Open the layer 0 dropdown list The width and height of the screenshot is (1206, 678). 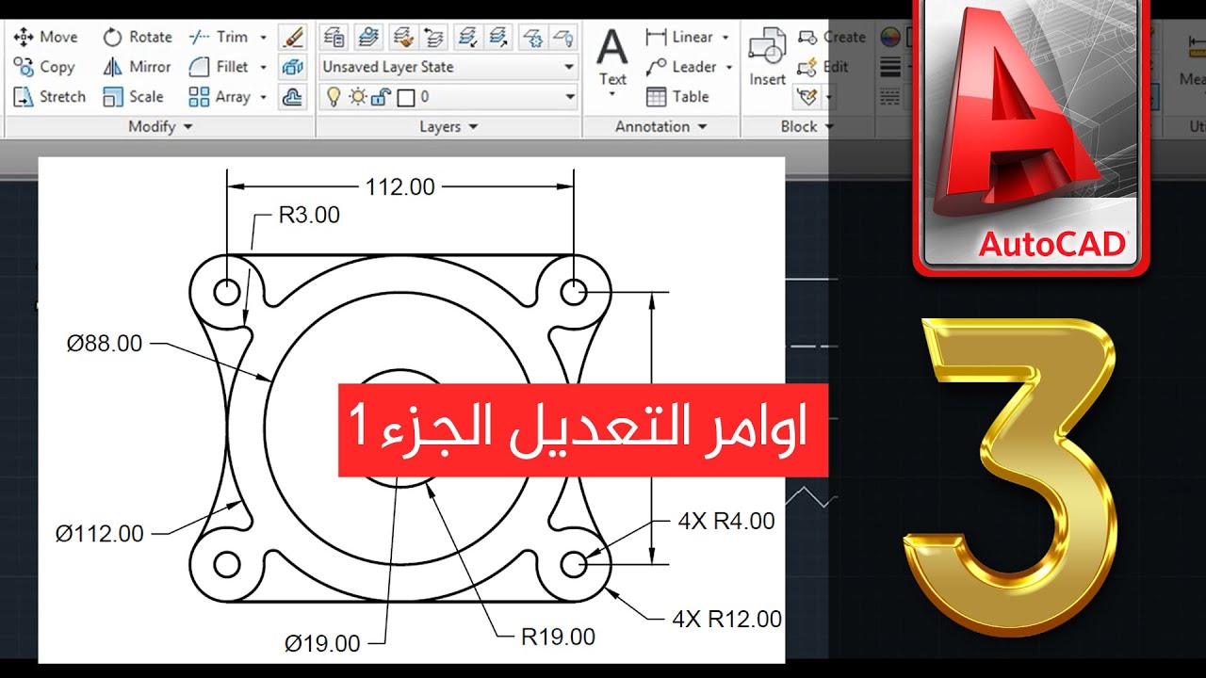click(x=448, y=96)
